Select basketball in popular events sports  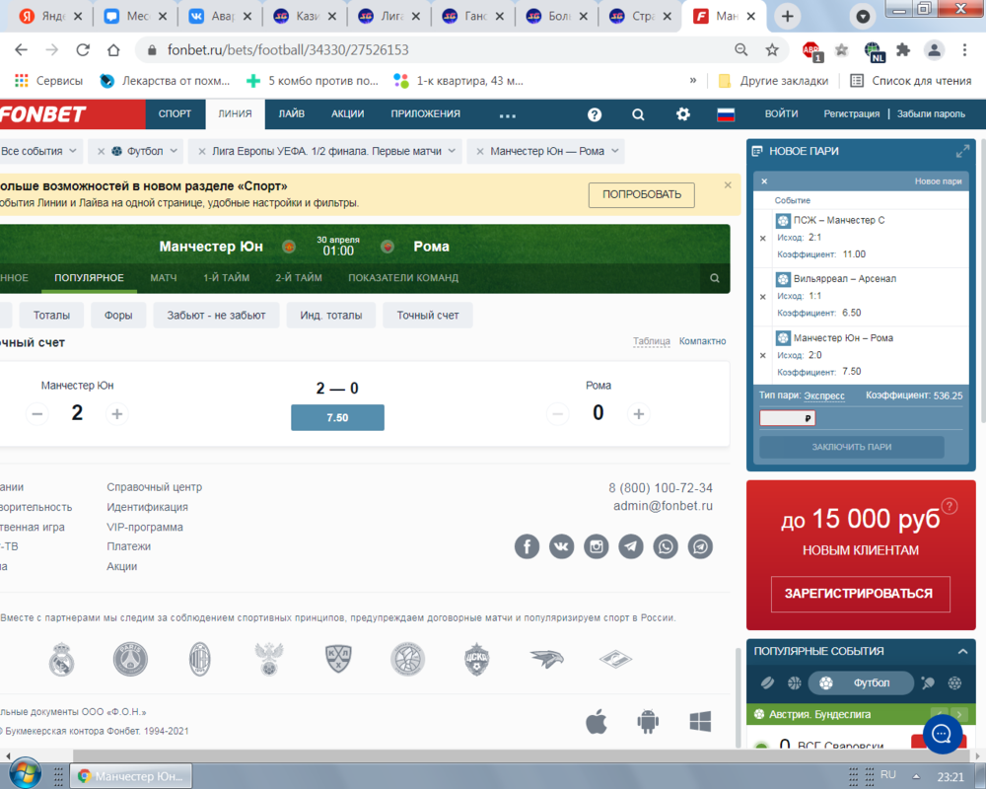794,683
